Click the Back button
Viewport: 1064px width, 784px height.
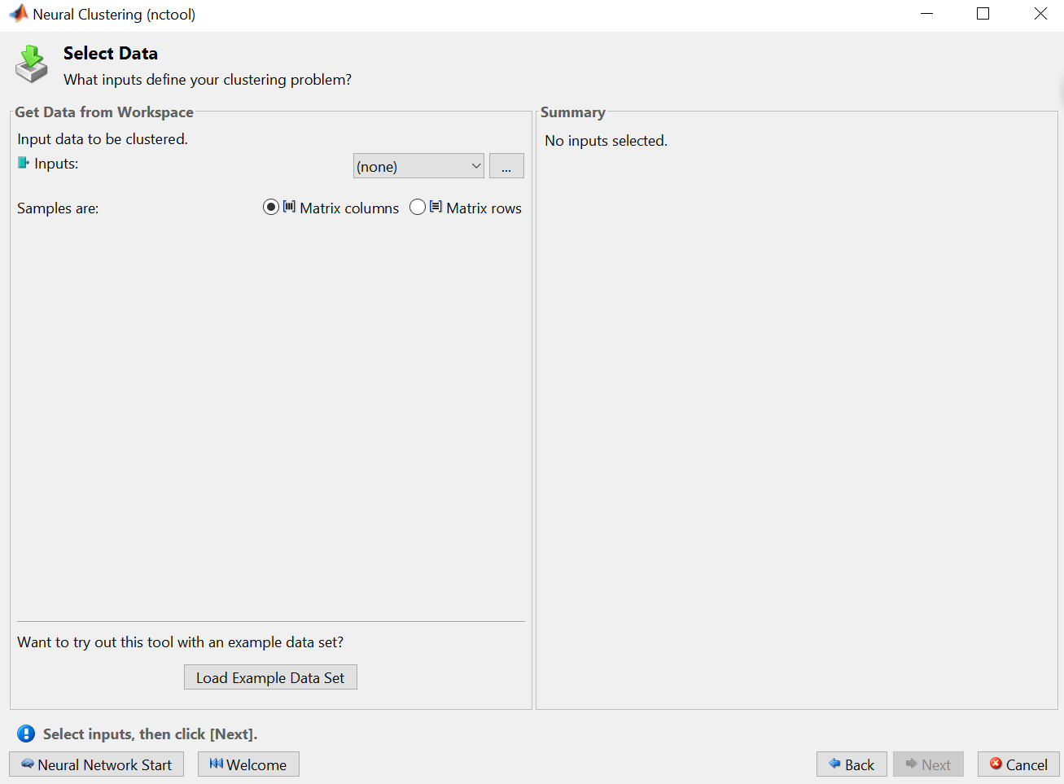(852, 764)
